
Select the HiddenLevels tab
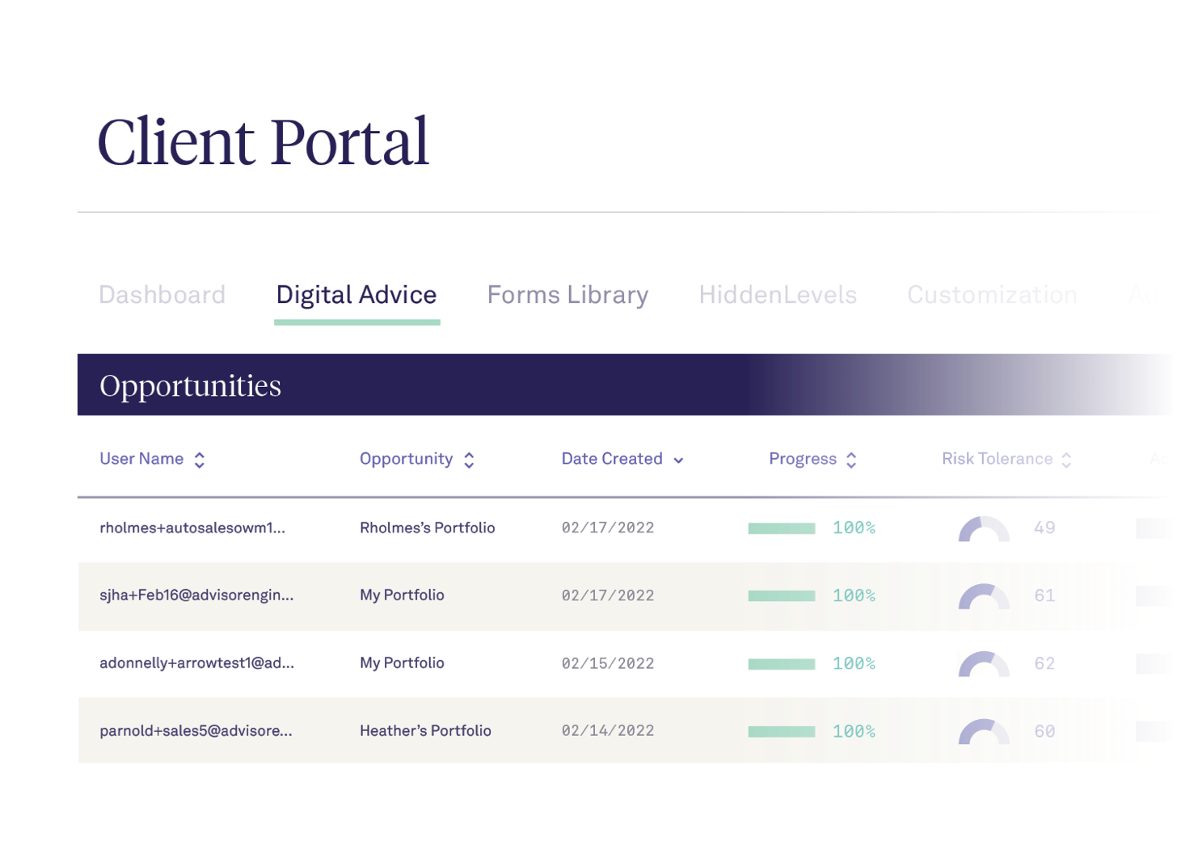777,294
